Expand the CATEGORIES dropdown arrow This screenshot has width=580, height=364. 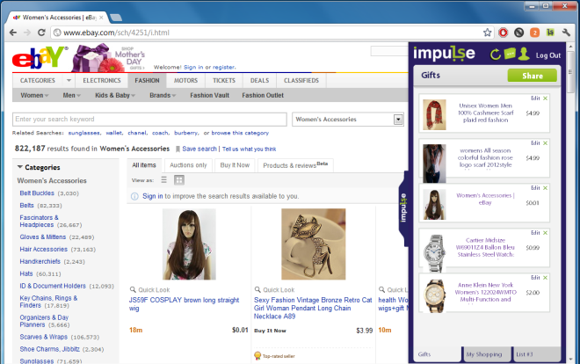click(x=69, y=80)
